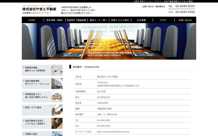Select 家賃トラブル解決 in navigation bar
Viewport: 218px width, 136px height.
click(120, 20)
